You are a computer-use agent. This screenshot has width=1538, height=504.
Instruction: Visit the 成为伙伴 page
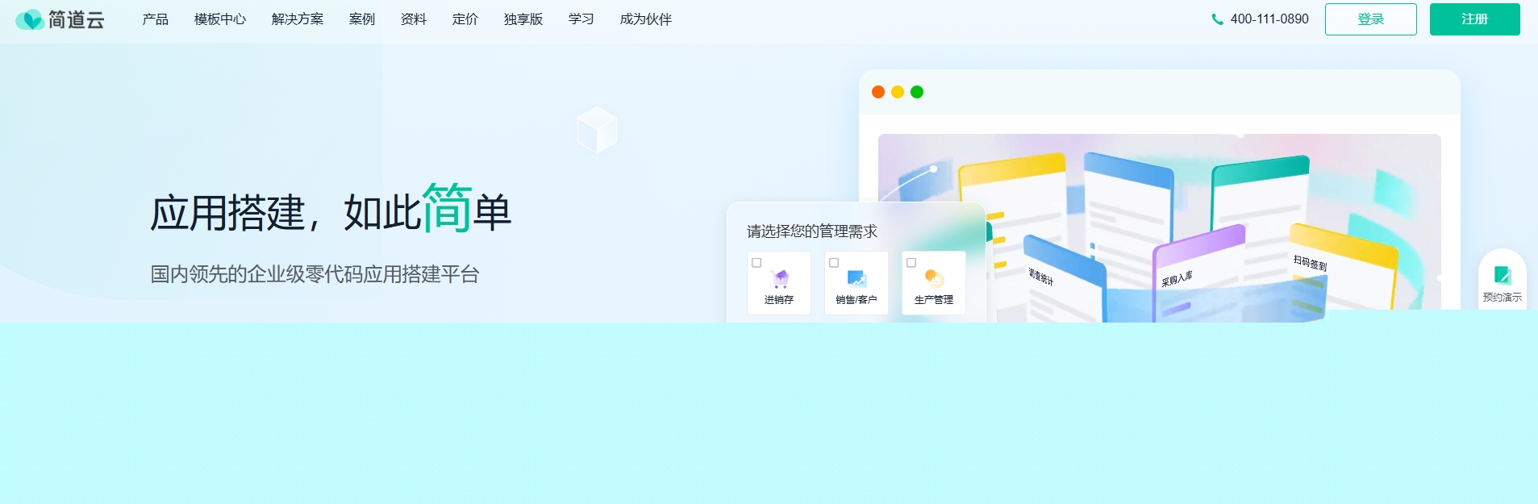click(646, 19)
